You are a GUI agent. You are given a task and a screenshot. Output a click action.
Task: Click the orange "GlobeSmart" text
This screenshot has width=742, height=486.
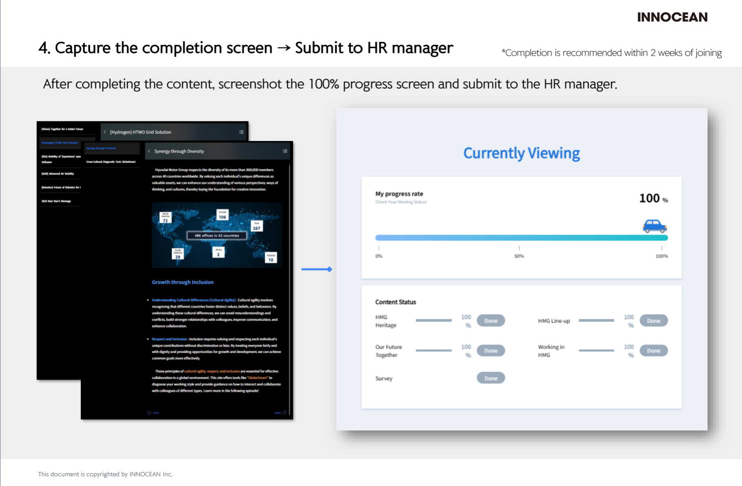click(x=257, y=378)
